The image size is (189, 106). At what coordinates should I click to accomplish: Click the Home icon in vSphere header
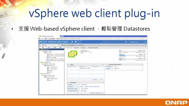(72, 42)
